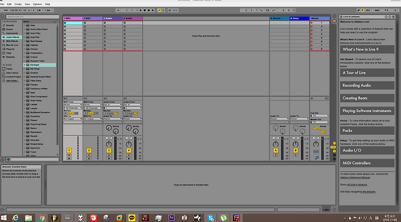Open A Tour of Live lesson

(x=367, y=73)
